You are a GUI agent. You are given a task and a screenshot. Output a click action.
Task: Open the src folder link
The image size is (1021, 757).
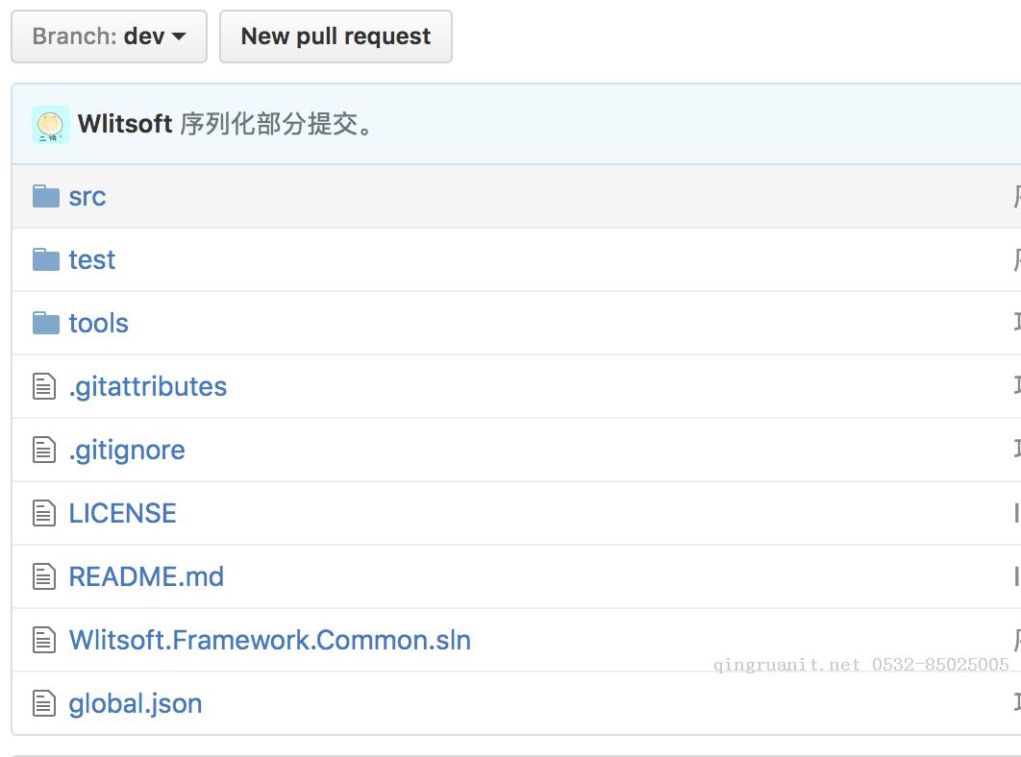click(87, 197)
